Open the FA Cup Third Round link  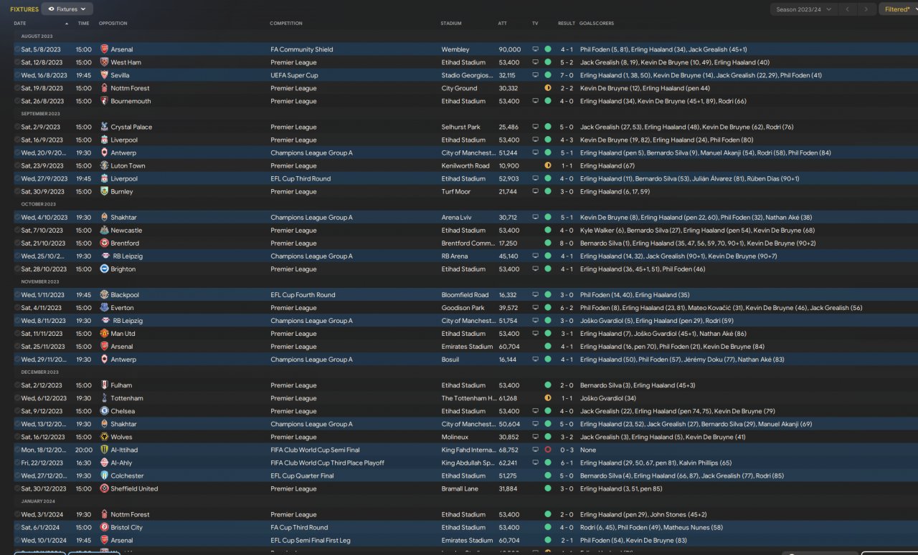click(299, 527)
